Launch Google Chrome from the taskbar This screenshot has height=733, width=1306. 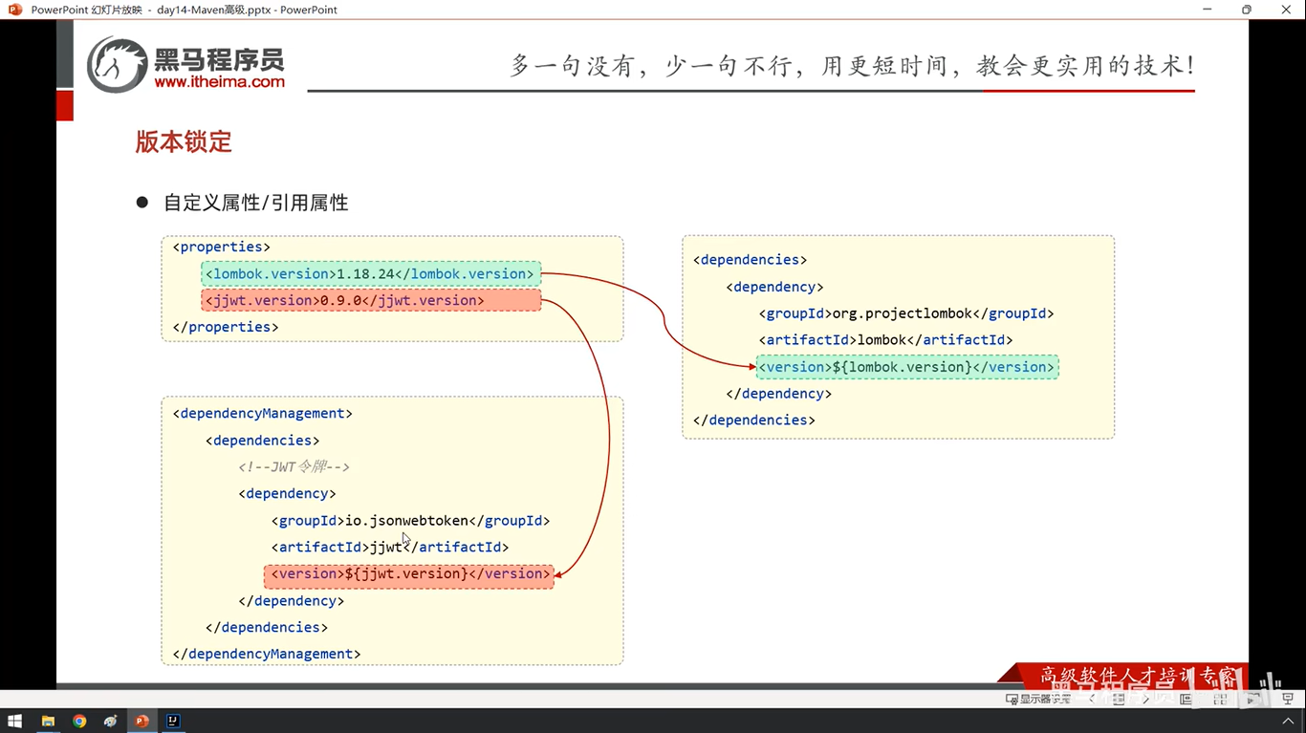(x=79, y=722)
